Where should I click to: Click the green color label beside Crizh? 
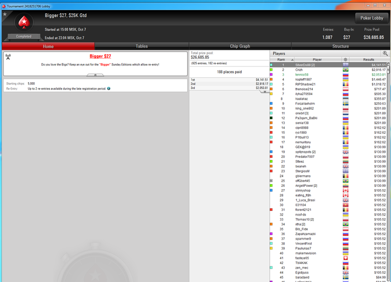click(271, 70)
